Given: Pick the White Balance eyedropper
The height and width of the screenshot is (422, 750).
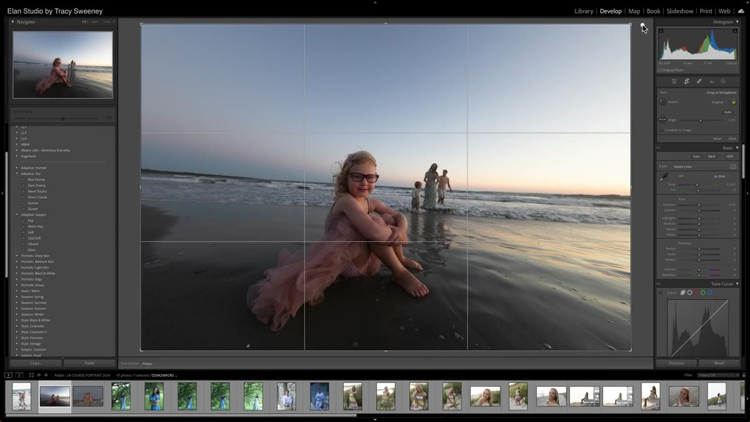Looking at the screenshot, I should (x=664, y=177).
